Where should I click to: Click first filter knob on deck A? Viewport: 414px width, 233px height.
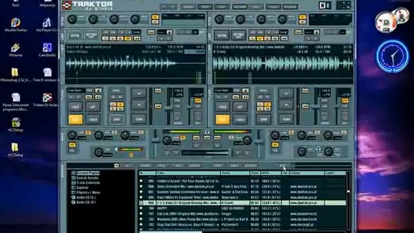[72, 19]
